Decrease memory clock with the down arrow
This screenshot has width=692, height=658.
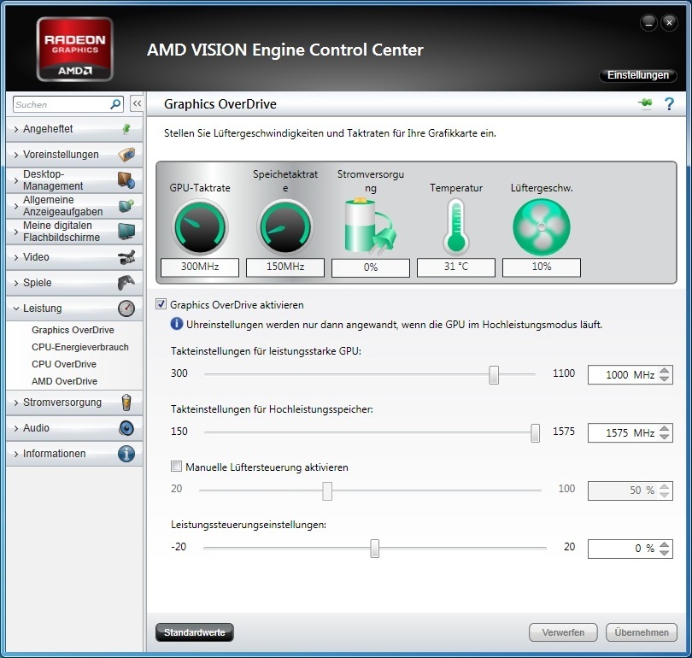pos(664,437)
